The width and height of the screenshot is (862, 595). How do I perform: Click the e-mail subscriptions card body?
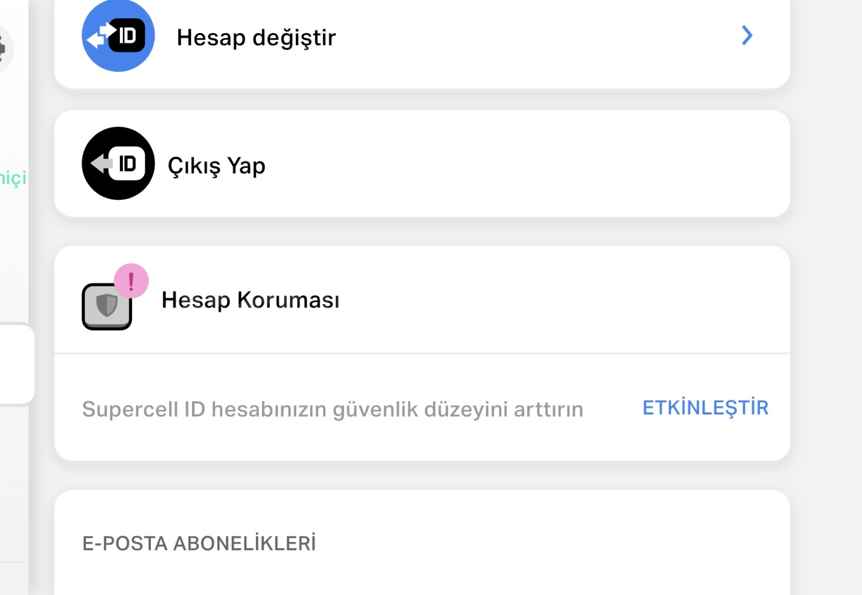tap(422, 543)
